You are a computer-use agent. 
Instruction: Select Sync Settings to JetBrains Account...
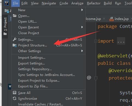[48, 75]
